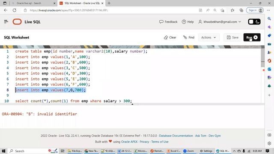The width and height of the screenshot is (274, 154).
Task: Open Collections in Edge
Action: 241,10
